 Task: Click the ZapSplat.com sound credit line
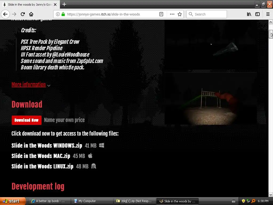[62, 61]
